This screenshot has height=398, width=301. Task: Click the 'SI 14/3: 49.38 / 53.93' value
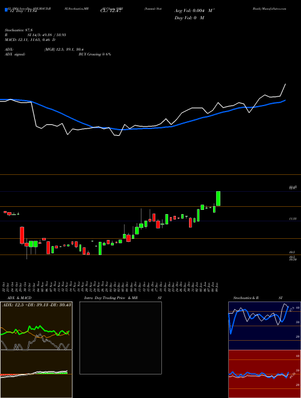pyautogui.click(x=46, y=35)
